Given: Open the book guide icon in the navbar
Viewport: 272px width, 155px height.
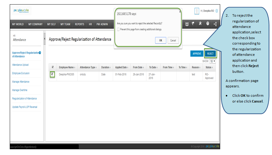Looking at the screenshot, I should [187, 24].
